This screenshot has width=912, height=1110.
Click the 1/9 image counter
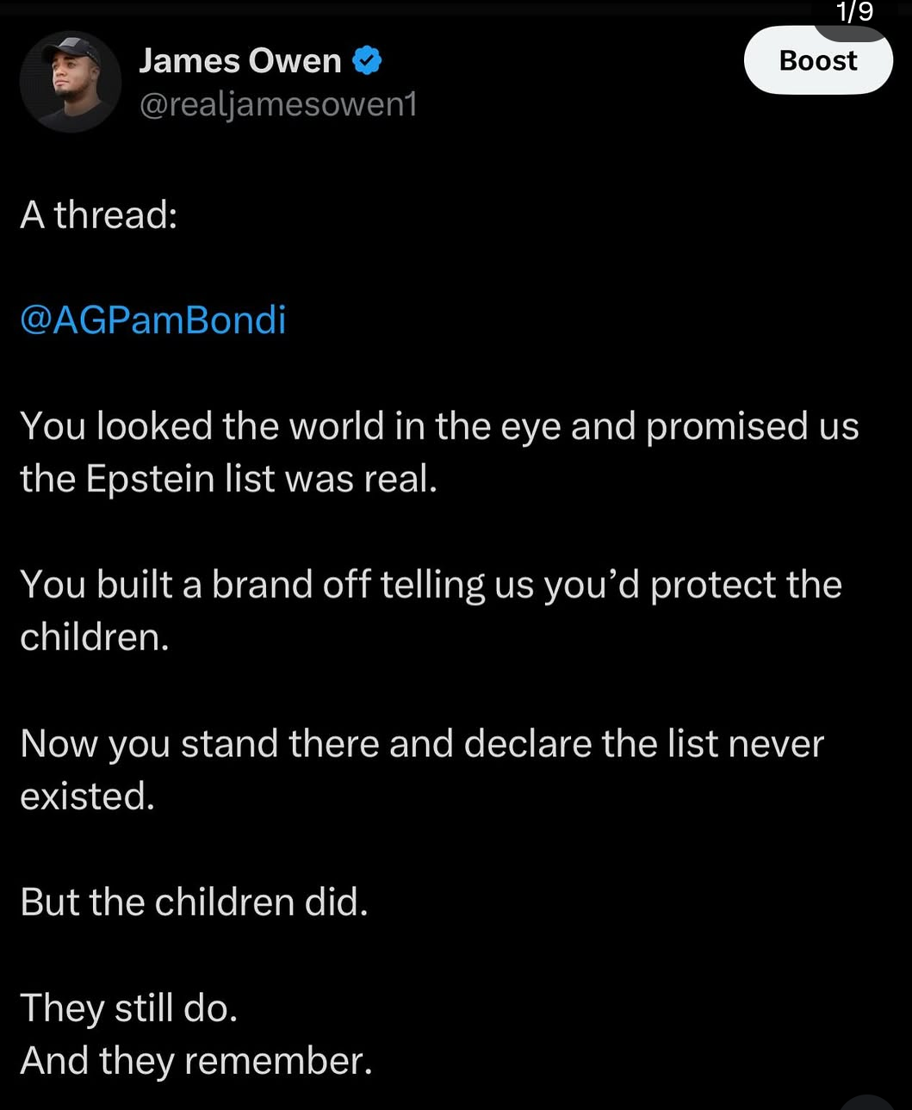[854, 12]
